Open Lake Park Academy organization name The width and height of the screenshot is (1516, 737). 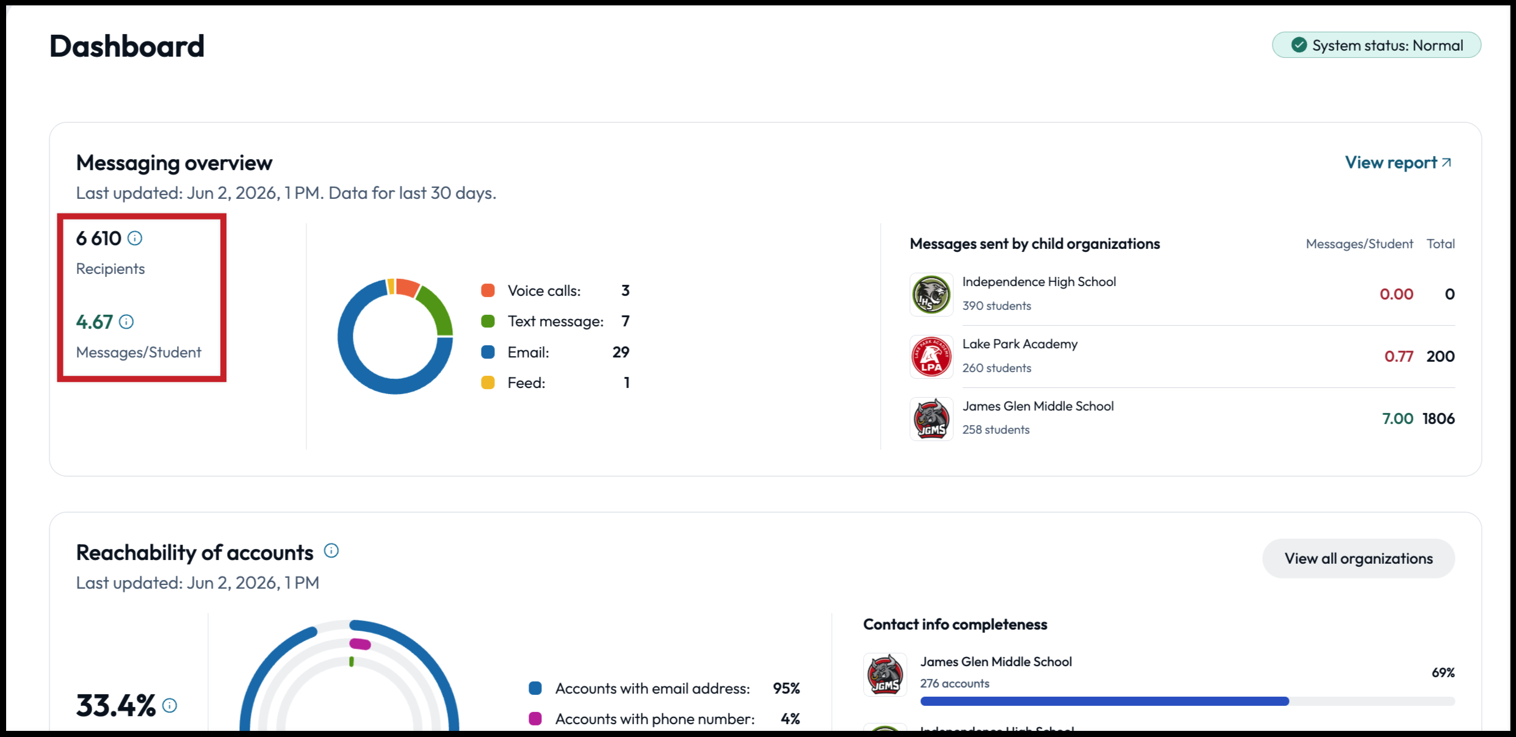(1020, 344)
